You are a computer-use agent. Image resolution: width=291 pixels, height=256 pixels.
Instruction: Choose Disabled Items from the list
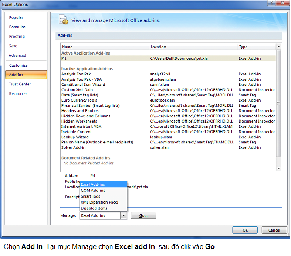tap(94, 208)
